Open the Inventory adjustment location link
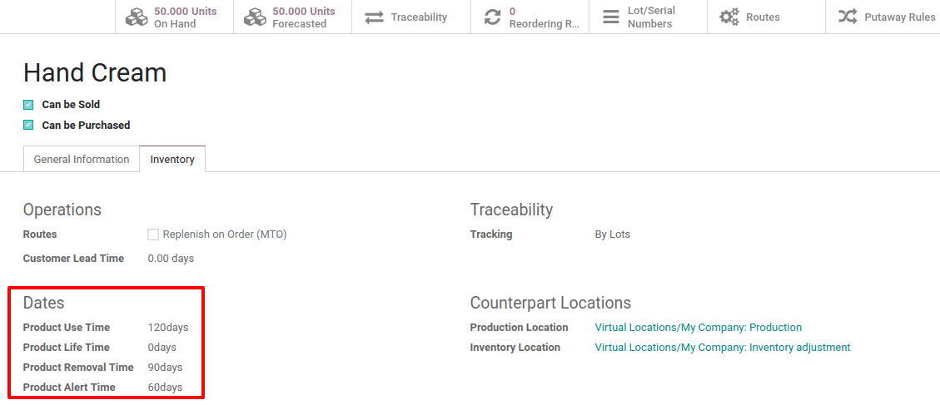 tap(722, 348)
